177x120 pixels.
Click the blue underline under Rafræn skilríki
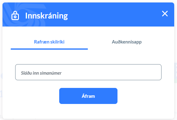click(x=49, y=49)
